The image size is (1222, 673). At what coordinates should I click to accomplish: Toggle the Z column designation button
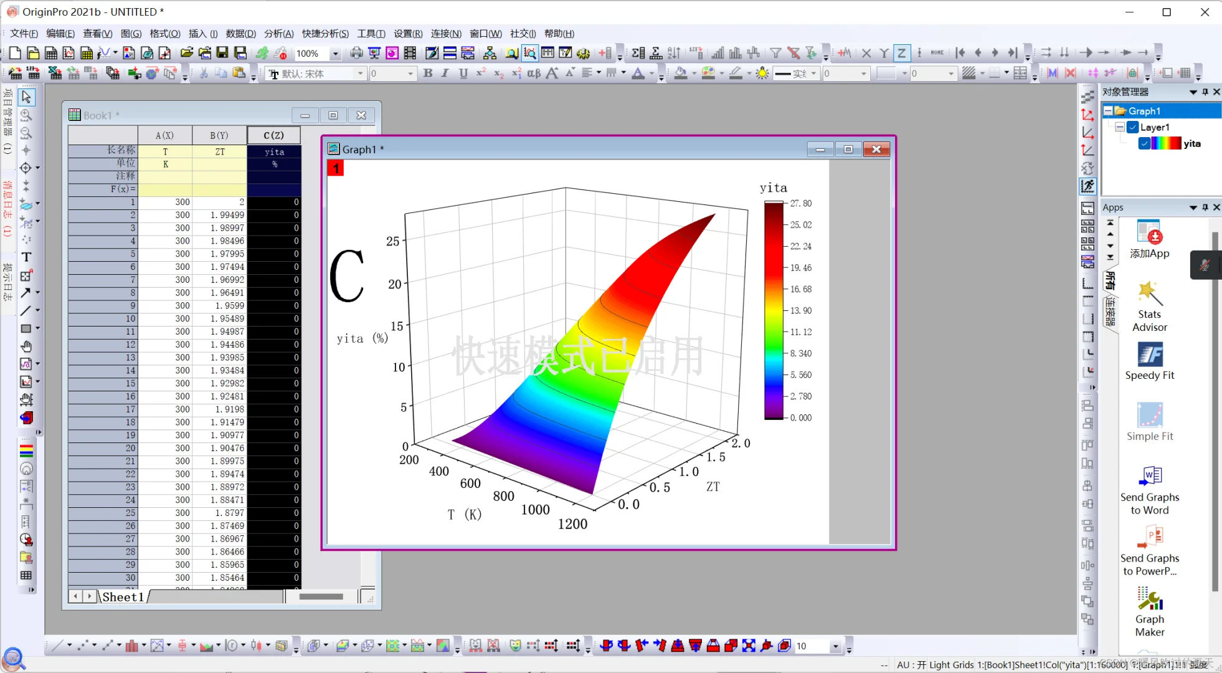pyautogui.click(x=901, y=54)
